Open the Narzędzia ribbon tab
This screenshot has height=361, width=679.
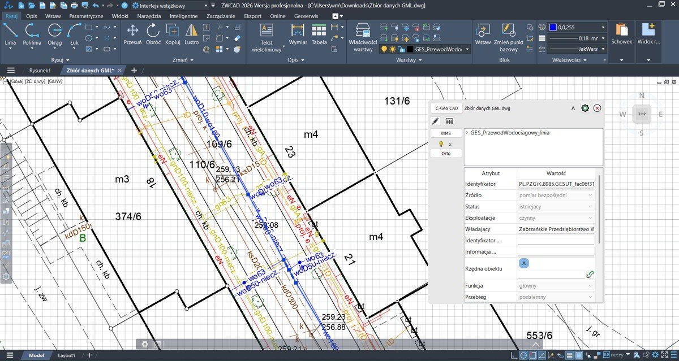[x=149, y=16]
